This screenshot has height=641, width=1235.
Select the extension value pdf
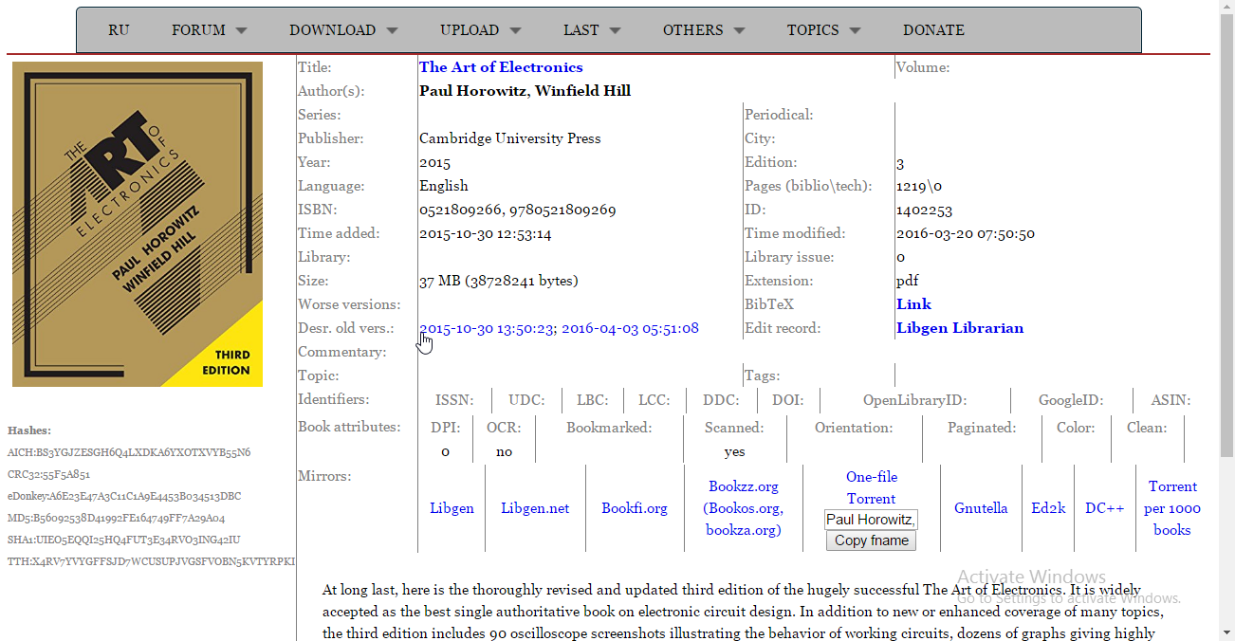click(907, 282)
